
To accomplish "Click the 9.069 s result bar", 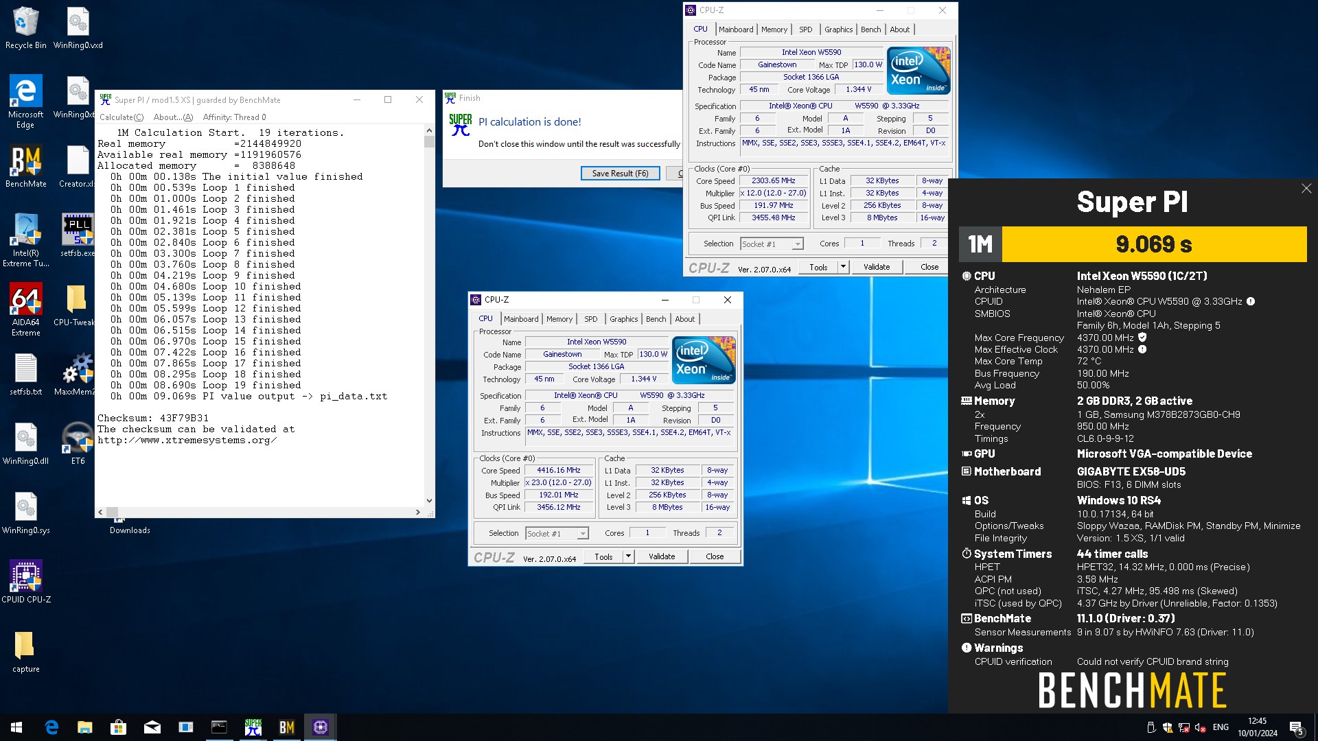I will click(1154, 244).
